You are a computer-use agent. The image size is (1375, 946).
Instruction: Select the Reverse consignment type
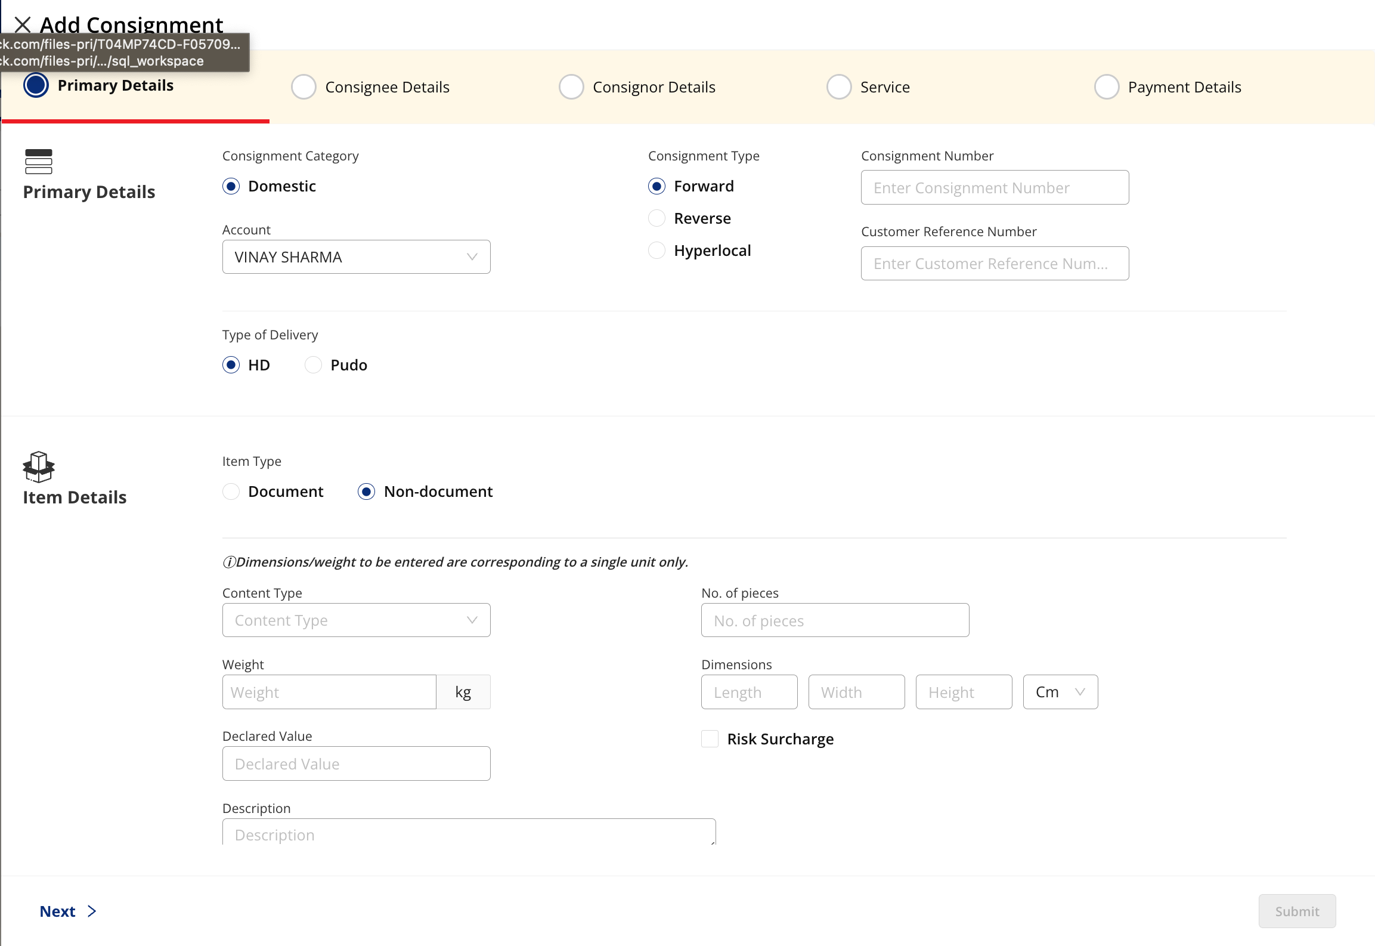[657, 218]
